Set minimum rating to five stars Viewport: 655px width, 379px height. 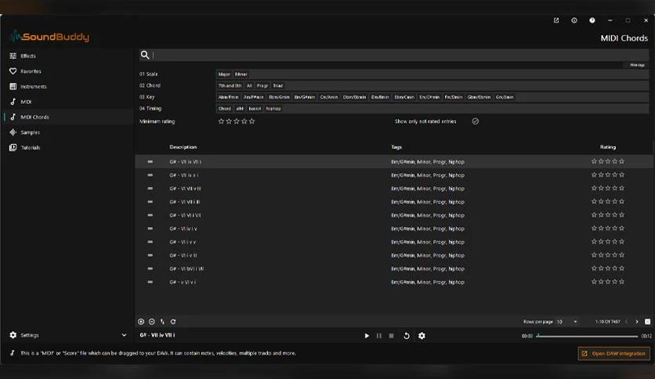pyautogui.click(x=252, y=121)
